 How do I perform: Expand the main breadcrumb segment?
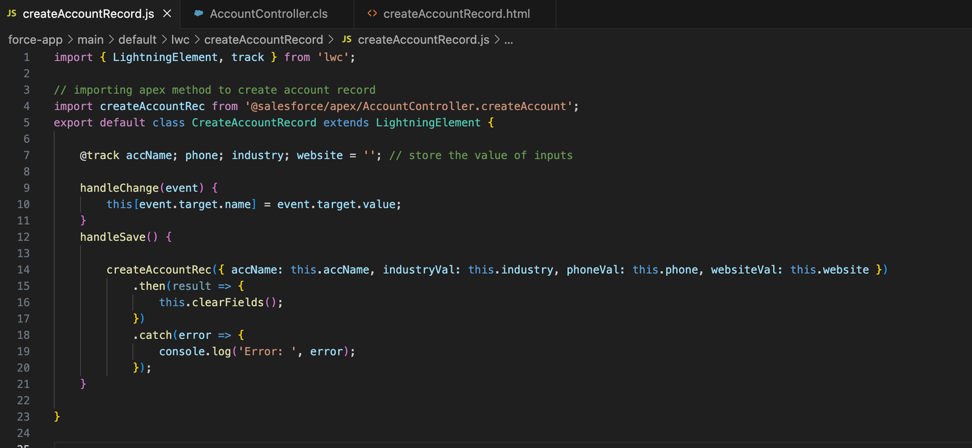(x=91, y=39)
